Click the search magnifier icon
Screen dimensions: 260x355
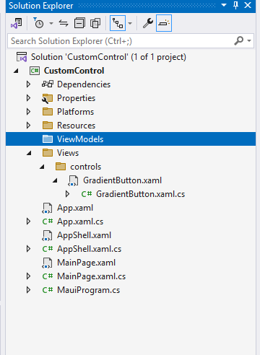(238, 40)
